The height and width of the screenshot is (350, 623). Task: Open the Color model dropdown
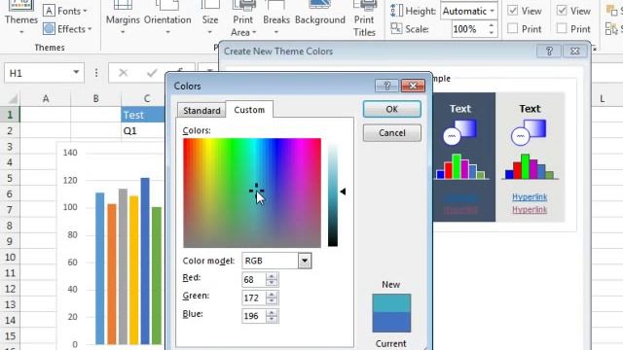[305, 261]
